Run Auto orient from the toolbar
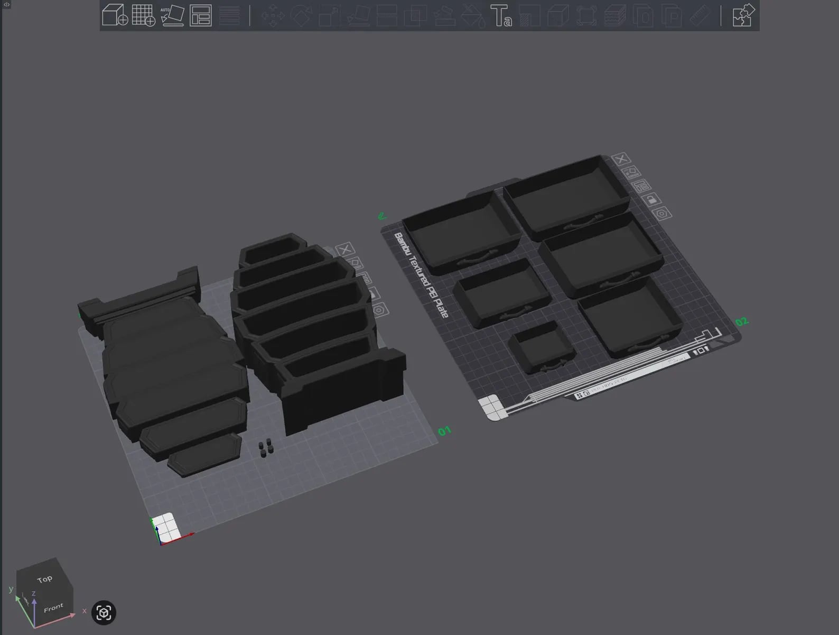 172,15
